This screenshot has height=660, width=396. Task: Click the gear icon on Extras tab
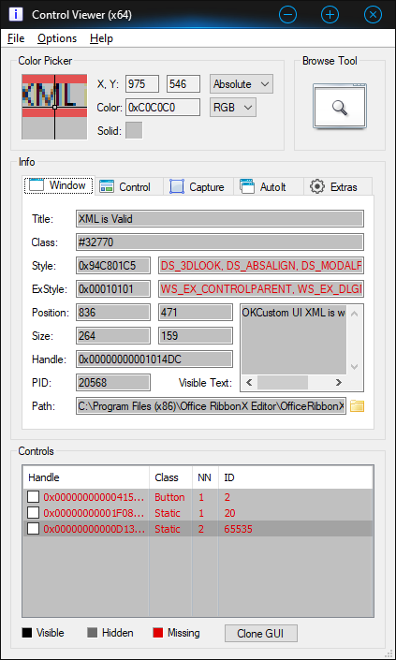(317, 186)
